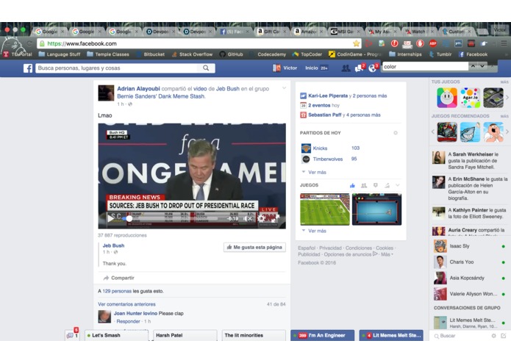Screen dimensions: 511x363
Task: Click the Compartir link
Action: pos(119,278)
